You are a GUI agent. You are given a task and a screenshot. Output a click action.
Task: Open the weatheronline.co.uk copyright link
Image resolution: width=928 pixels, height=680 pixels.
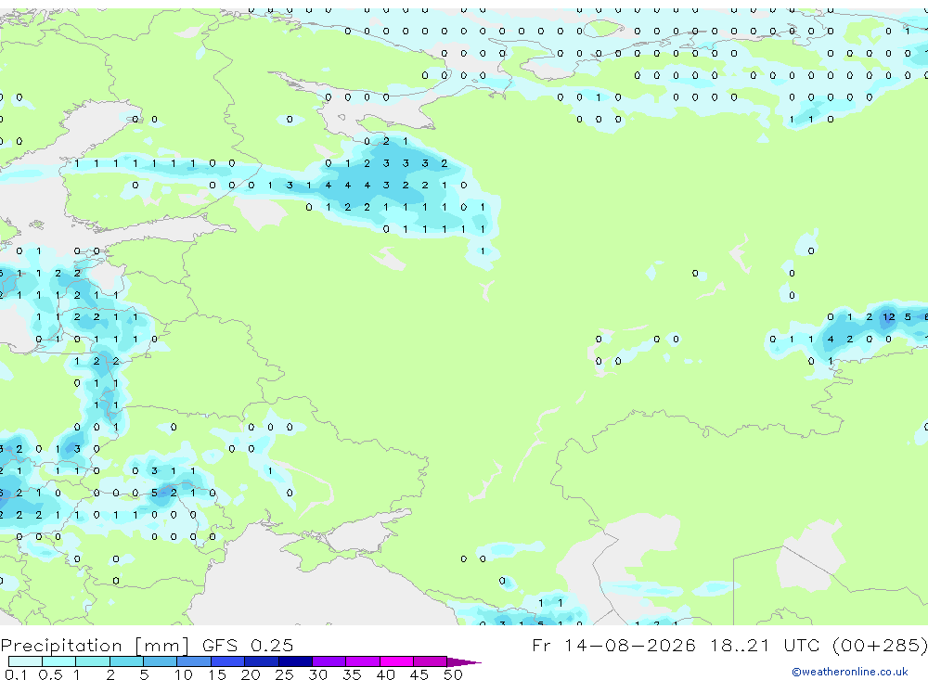pos(850,672)
